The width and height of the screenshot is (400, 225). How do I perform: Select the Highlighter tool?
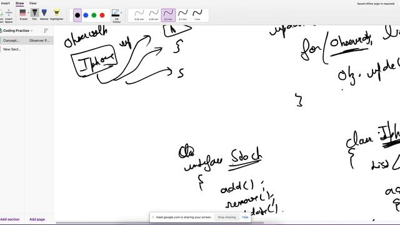57,14
